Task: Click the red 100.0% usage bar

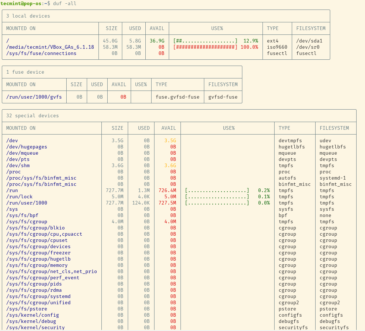Action: [205, 47]
